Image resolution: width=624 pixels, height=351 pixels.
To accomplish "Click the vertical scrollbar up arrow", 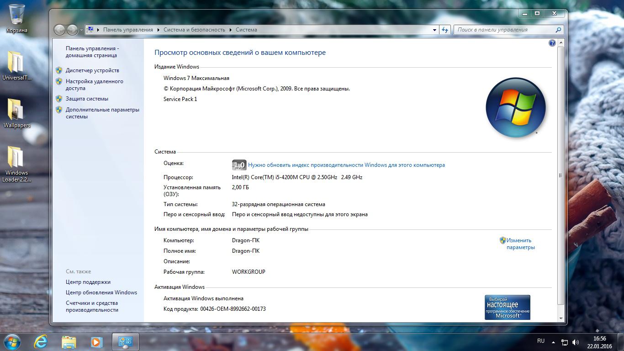I will click(x=561, y=43).
